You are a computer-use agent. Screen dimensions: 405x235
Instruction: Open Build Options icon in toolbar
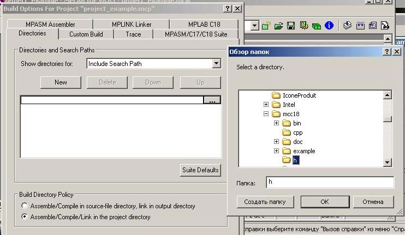304,26
